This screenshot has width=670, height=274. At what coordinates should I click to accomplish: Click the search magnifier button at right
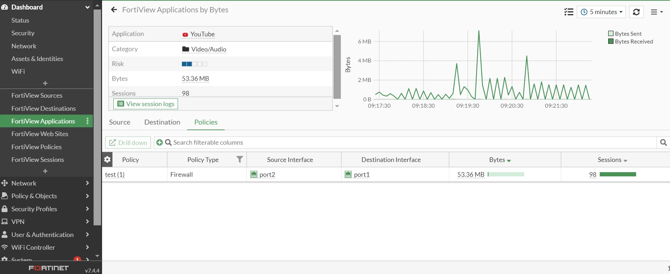(x=663, y=142)
